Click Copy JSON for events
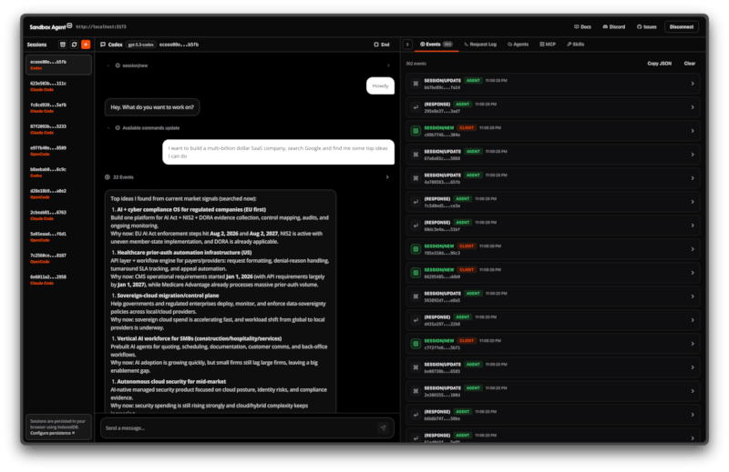Image resolution: width=729 pixels, height=472 pixels. tap(659, 64)
